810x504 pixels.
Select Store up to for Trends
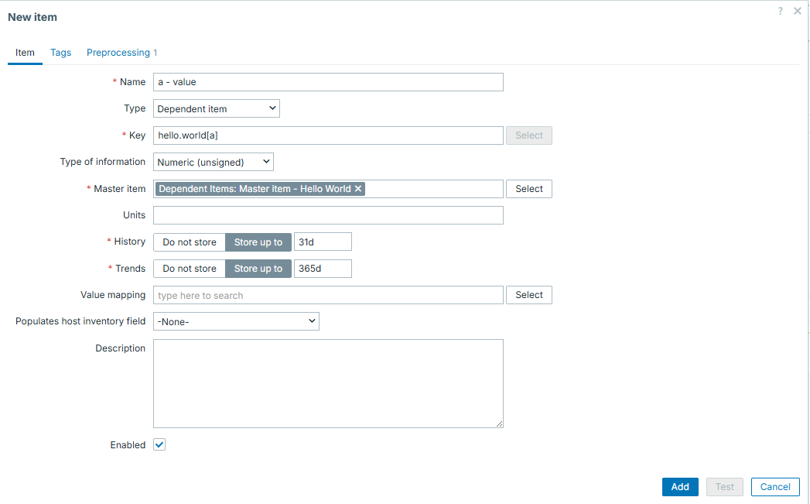click(x=258, y=269)
